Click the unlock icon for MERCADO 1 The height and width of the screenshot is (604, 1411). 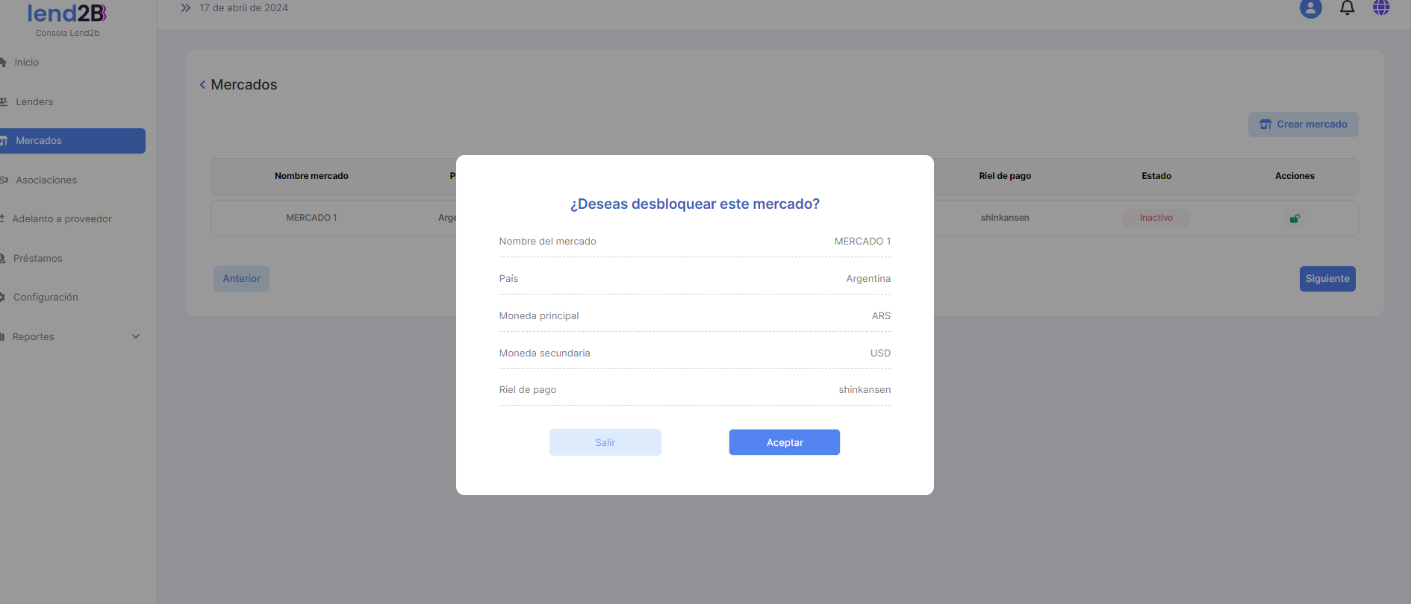tap(1295, 218)
